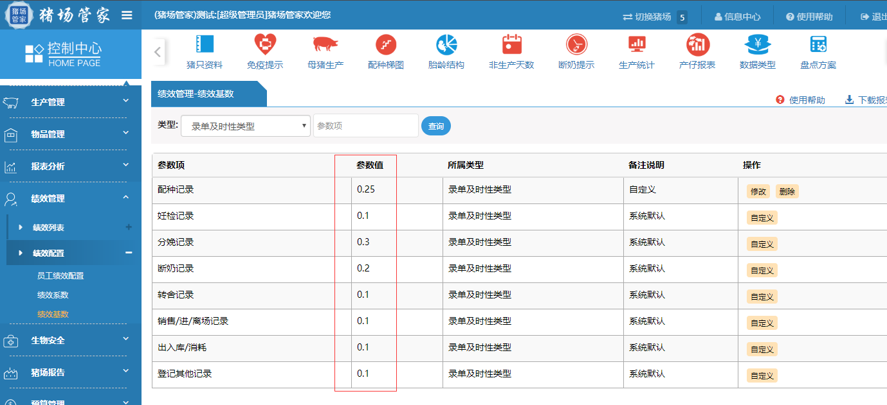Image resolution: width=887 pixels, height=405 pixels.
Task: Open 绩效系数 in the sidebar submenu
Action: coord(53,295)
